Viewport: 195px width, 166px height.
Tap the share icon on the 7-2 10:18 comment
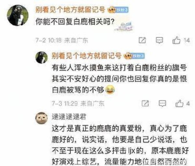click(142, 40)
